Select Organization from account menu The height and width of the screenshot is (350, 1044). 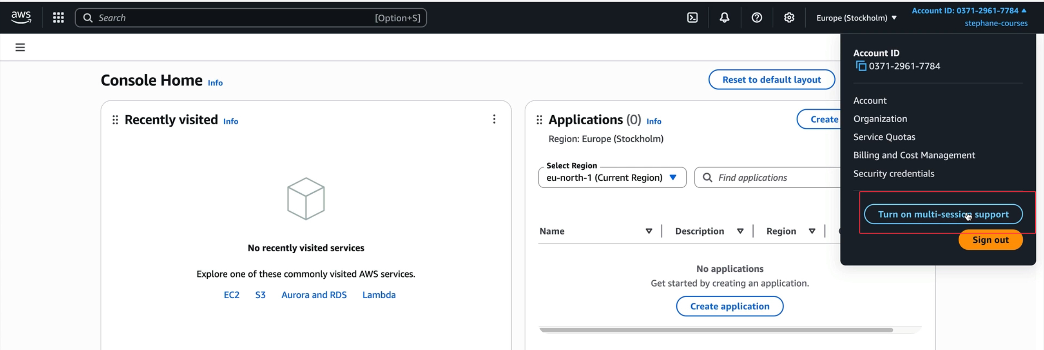(x=880, y=119)
